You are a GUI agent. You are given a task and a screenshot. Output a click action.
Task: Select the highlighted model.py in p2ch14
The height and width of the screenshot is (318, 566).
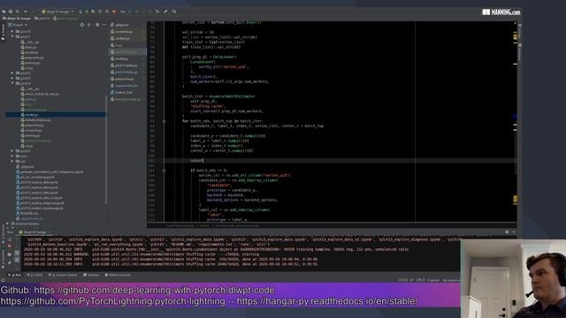tap(56, 115)
